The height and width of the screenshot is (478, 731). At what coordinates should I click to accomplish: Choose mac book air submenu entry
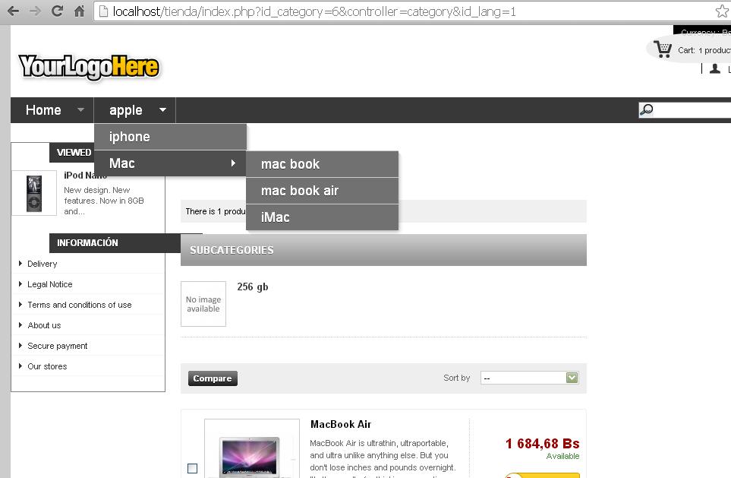click(x=322, y=191)
